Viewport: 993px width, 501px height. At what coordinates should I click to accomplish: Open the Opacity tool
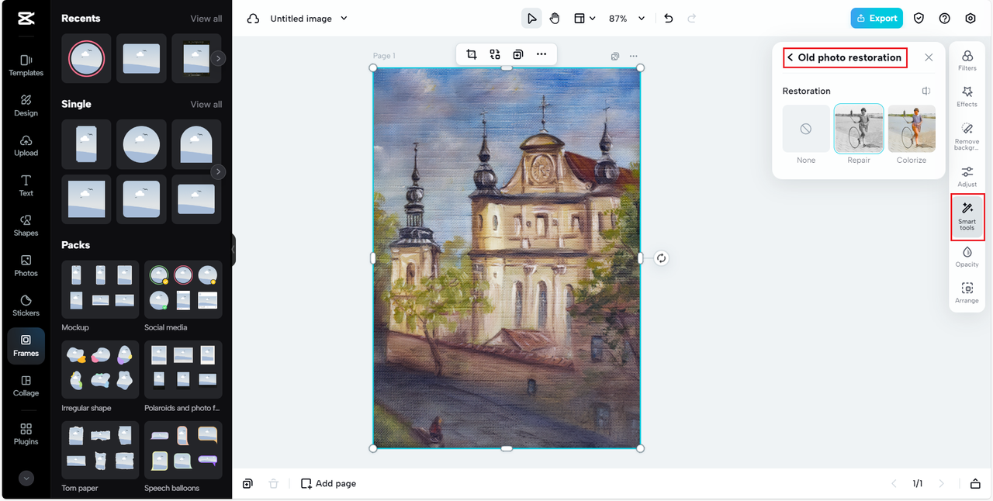(x=967, y=257)
